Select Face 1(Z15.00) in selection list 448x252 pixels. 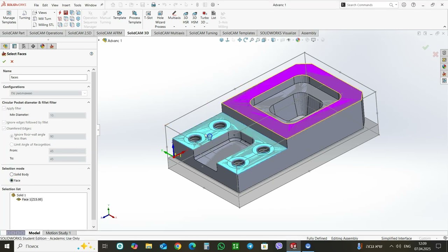32,199
